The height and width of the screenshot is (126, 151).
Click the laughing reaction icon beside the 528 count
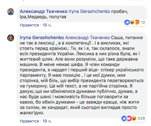(134, 118)
